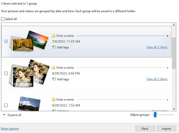Click the Adjust groups slider
Image resolution: width=179 pixels, height=133 pixels.
155,115
